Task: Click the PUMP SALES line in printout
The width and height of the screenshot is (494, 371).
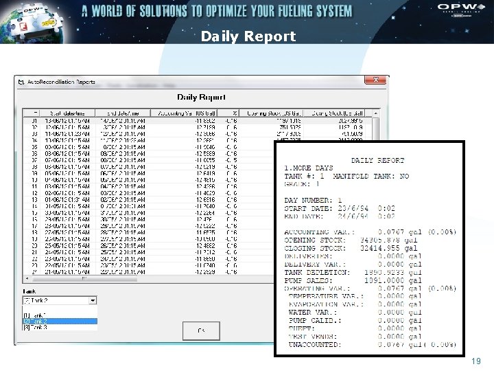Action: click(x=353, y=280)
